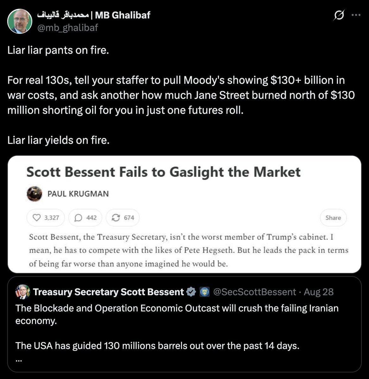Click the comment bubble icon showing 442
The width and height of the screenshot is (369, 379).
coord(78,218)
